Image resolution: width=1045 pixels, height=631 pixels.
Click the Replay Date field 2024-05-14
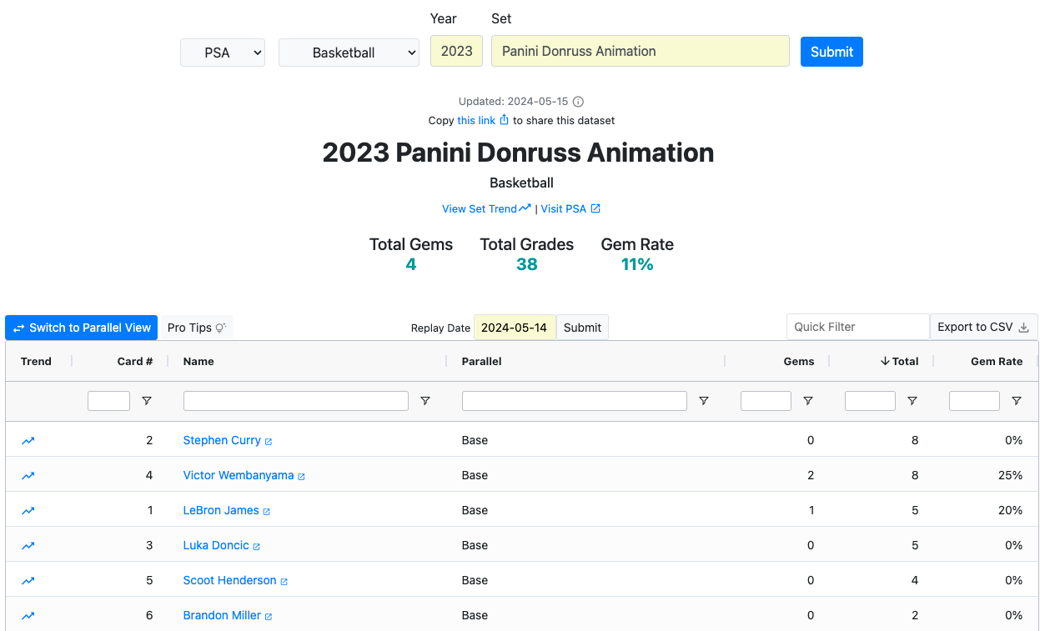click(515, 328)
